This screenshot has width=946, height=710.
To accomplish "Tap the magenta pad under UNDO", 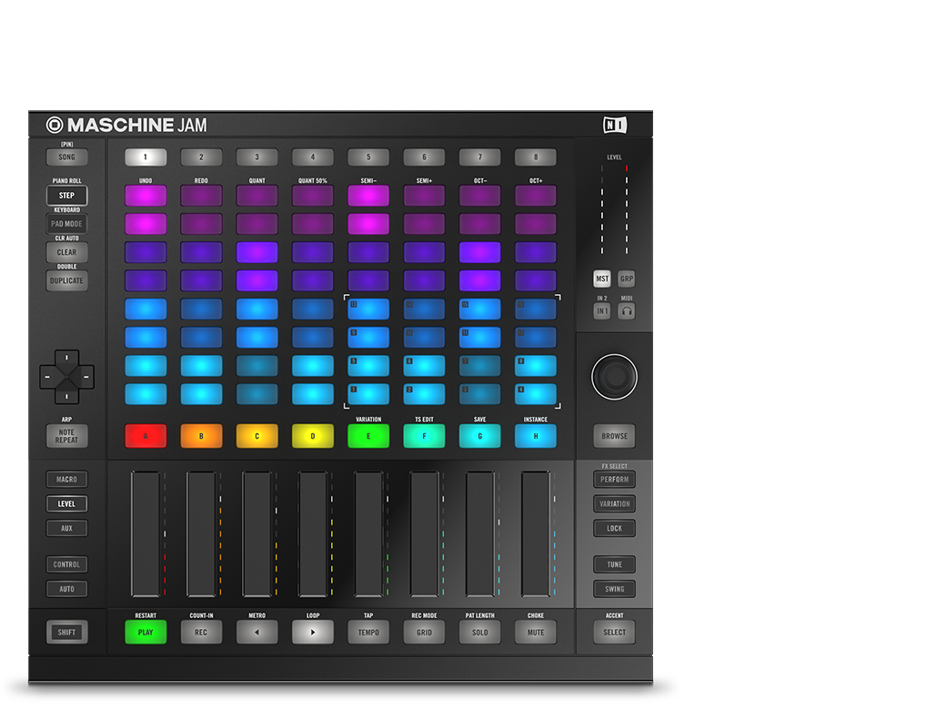I will tap(146, 196).
